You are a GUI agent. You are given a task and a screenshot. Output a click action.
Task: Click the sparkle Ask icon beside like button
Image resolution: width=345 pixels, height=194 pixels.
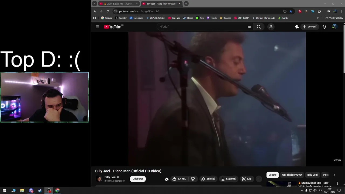167,179
